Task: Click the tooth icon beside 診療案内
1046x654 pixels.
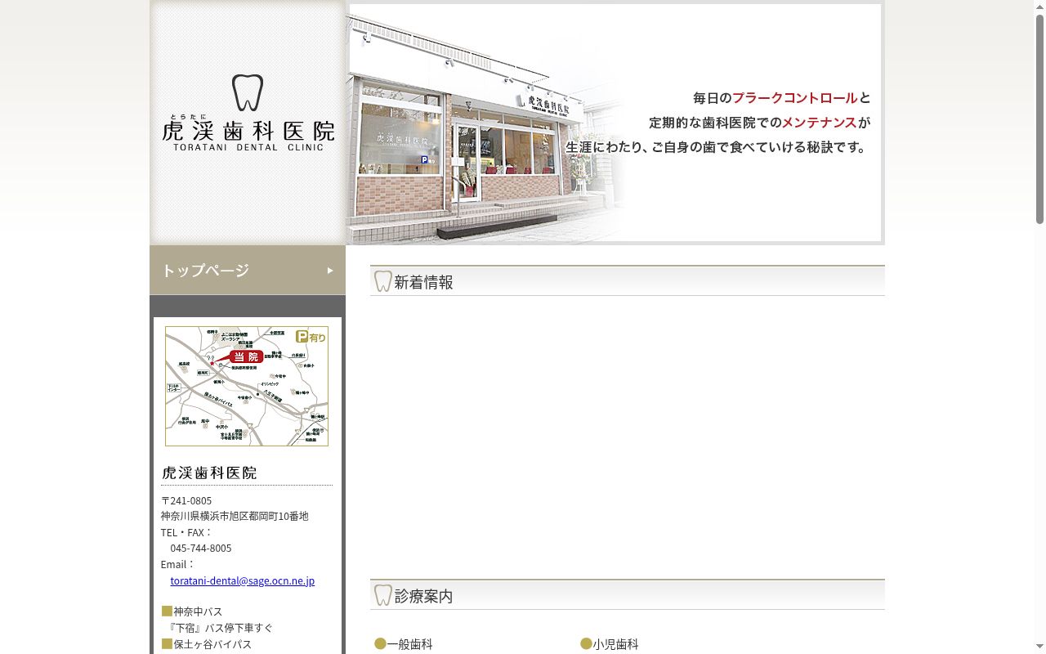Action: (x=382, y=595)
